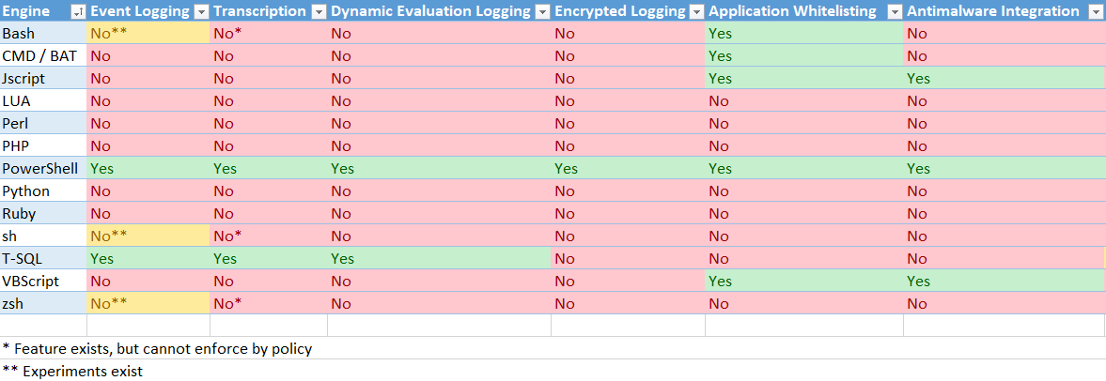This screenshot has height=381, width=1106.
Task: Select the Dynamic Evaluation Logging header text
Action: (x=430, y=11)
